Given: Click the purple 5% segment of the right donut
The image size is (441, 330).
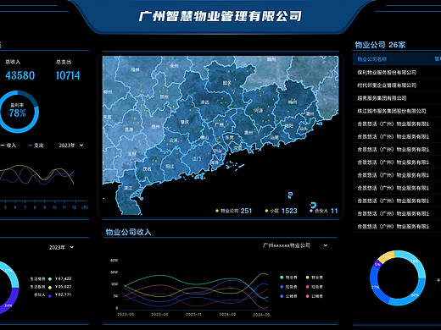Looking at the screenshot, I should (x=377, y=265).
